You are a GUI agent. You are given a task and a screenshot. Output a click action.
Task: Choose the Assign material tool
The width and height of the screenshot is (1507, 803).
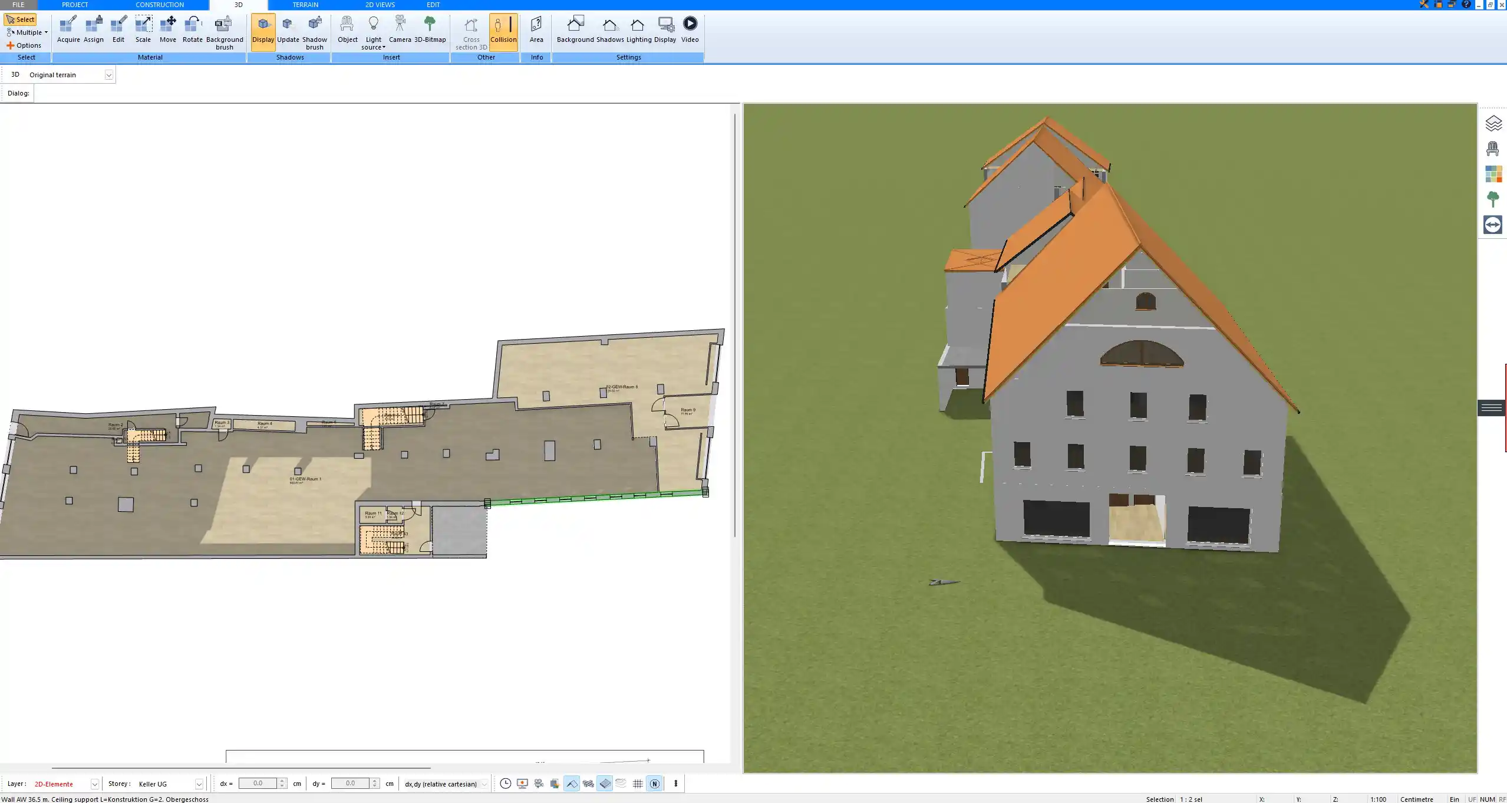coord(93,29)
